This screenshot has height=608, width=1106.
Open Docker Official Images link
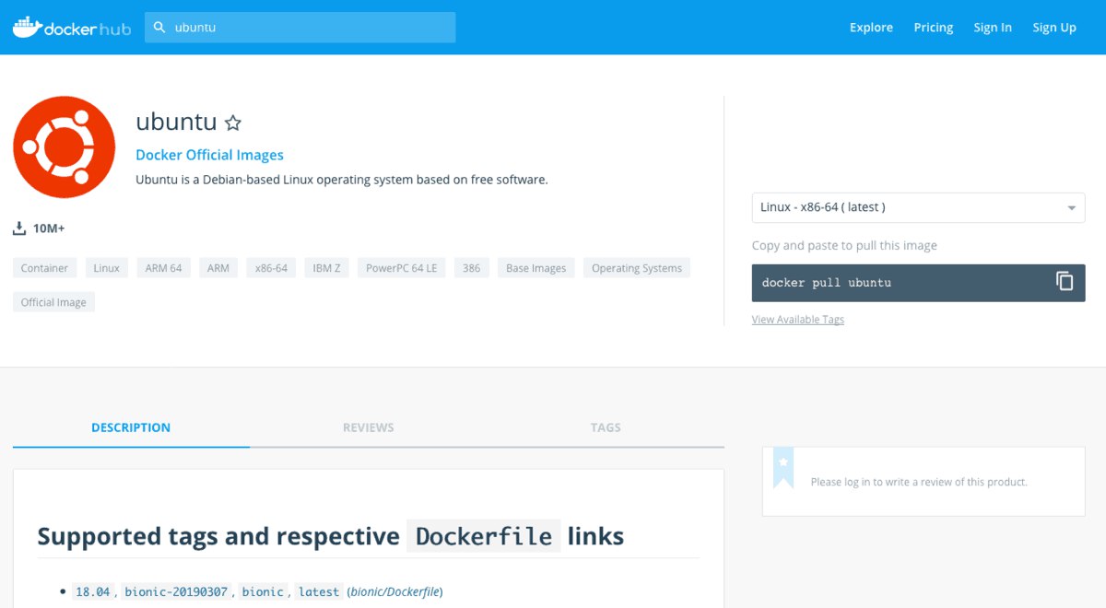click(x=209, y=155)
